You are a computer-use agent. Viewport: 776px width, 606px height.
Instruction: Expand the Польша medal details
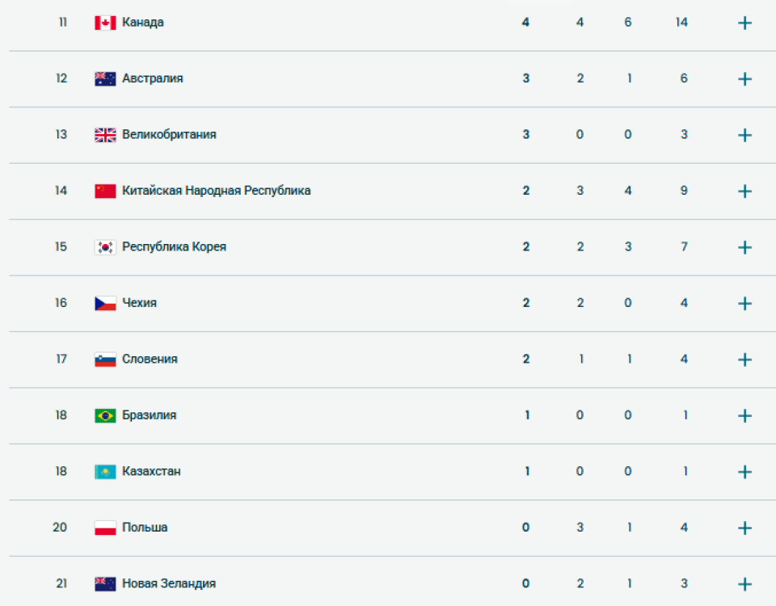(743, 527)
